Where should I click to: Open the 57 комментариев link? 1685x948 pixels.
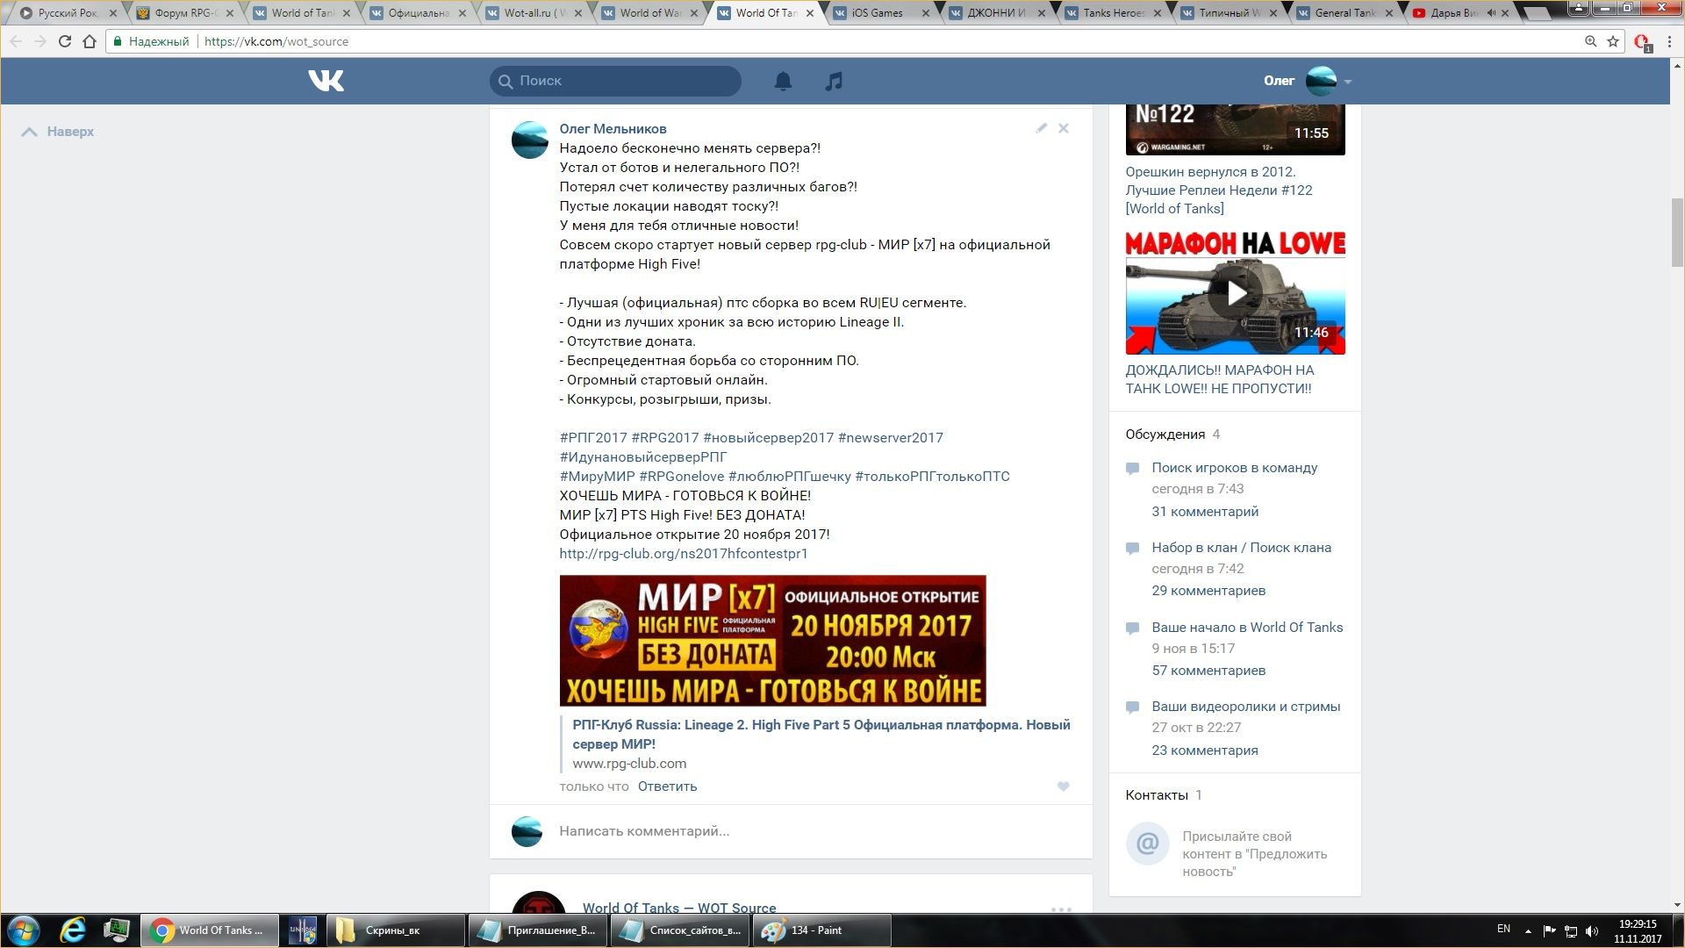pyautogui.click(x=1208, y=671)
